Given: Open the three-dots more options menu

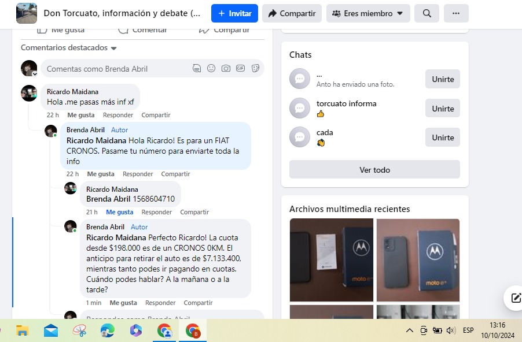Looking at the screenshot, I should 456,13.
